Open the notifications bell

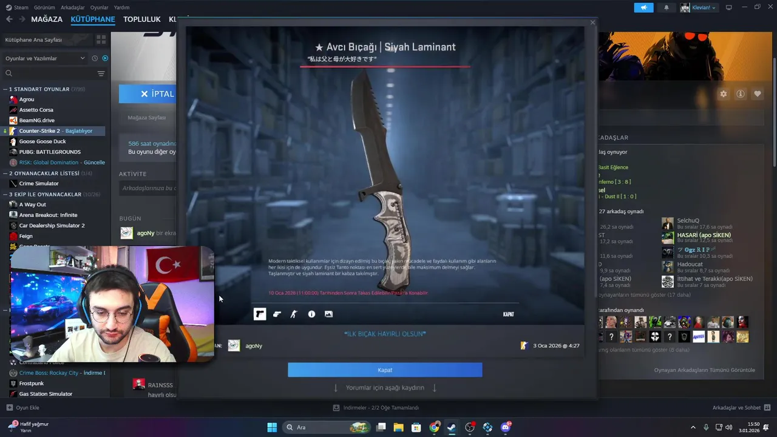tap(667, 7)
